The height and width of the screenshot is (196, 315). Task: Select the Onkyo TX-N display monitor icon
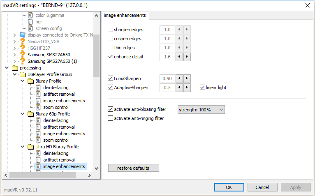click(23, 35)
